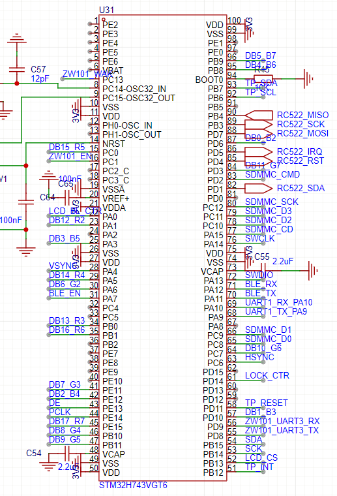Select the DB12_R2 net label
The width and height of the screenshot is (337, 496).
click(x=66, y=220)
